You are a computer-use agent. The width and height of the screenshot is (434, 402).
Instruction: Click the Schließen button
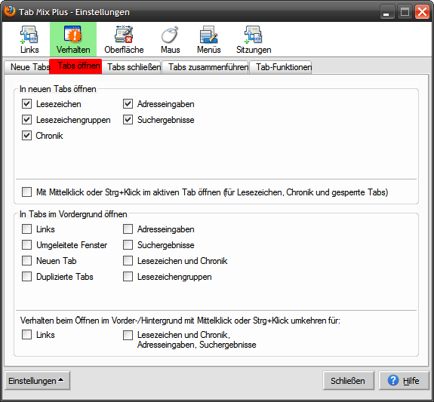348,381
